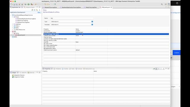
Task: Click Show Categories icon in Properties toolbar
Action: [x=156, y=69]
